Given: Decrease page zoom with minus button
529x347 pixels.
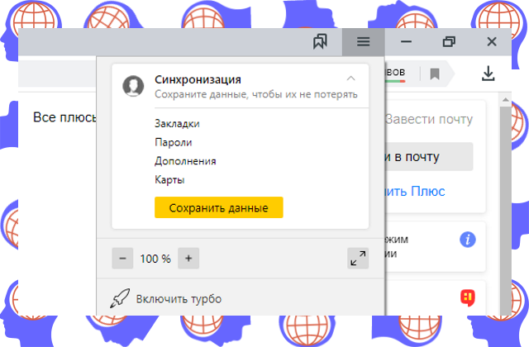Looking at the screenshot, I should tap(122, 259).
